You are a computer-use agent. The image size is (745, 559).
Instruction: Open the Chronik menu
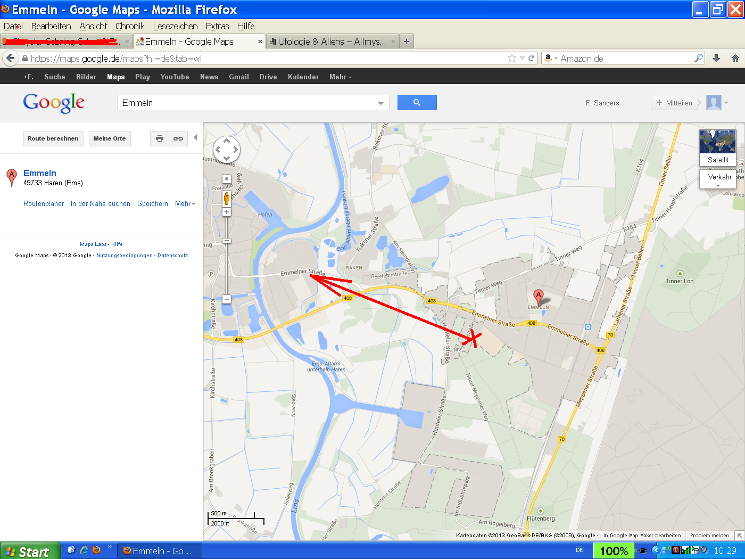point(130,26)
